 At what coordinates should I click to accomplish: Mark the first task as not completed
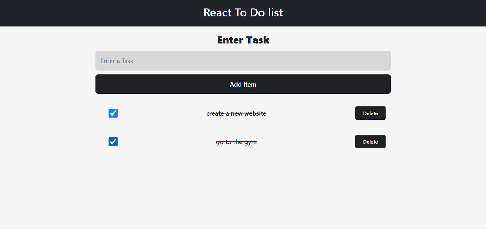(x=113, y=113)
